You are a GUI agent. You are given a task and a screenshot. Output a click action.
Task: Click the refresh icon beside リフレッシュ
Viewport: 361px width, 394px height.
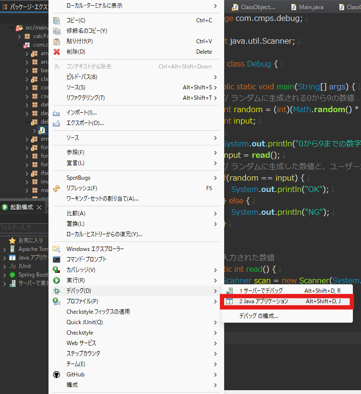(57, 188)
